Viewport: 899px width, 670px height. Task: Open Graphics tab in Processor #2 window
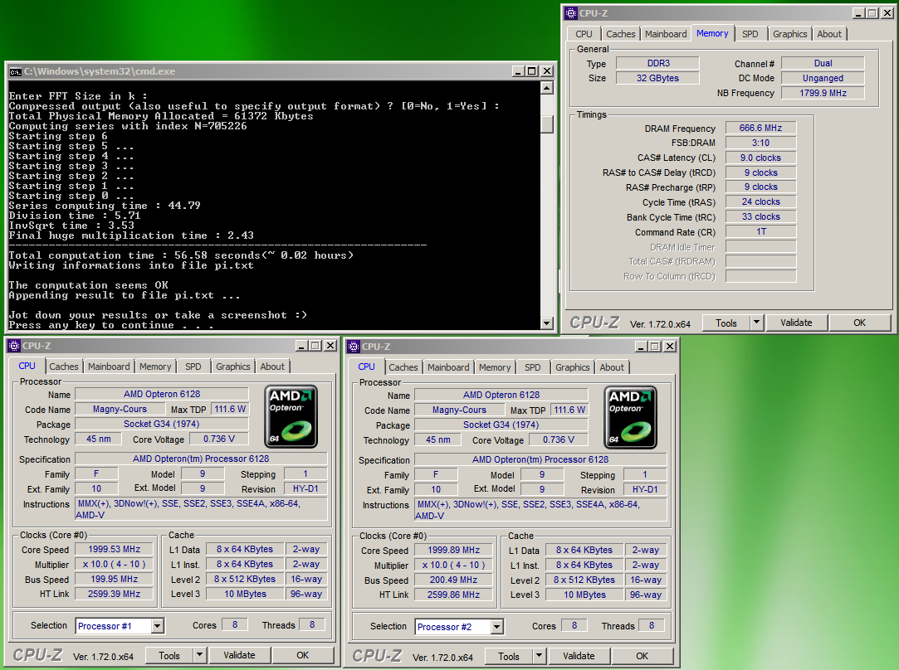coord(572,367)
